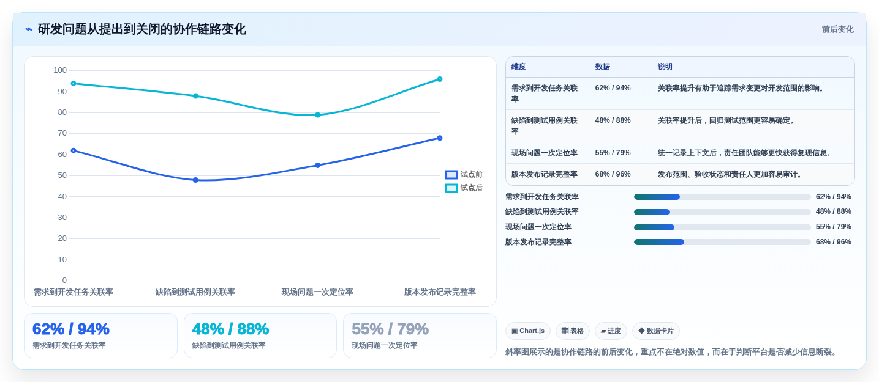Select the Chart.js tag chip
The height and width of the screenshot is (382, 879).
[528, 331]
